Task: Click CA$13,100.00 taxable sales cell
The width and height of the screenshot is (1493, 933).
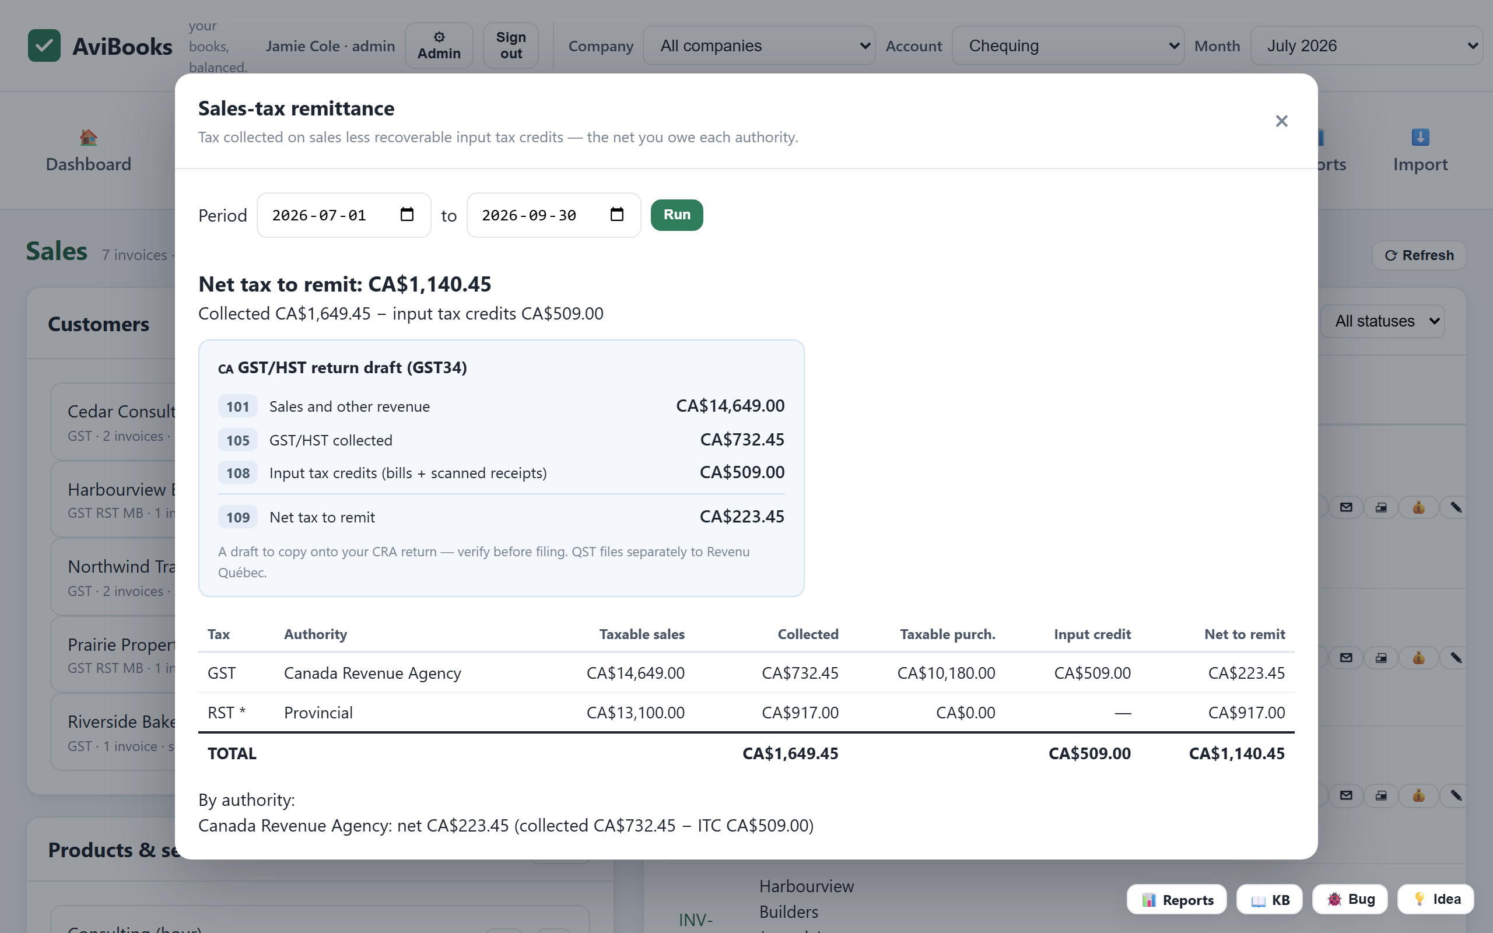Action: point(636,713)
